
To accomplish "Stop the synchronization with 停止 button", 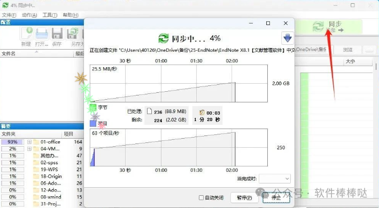I will tap(276, 198).
